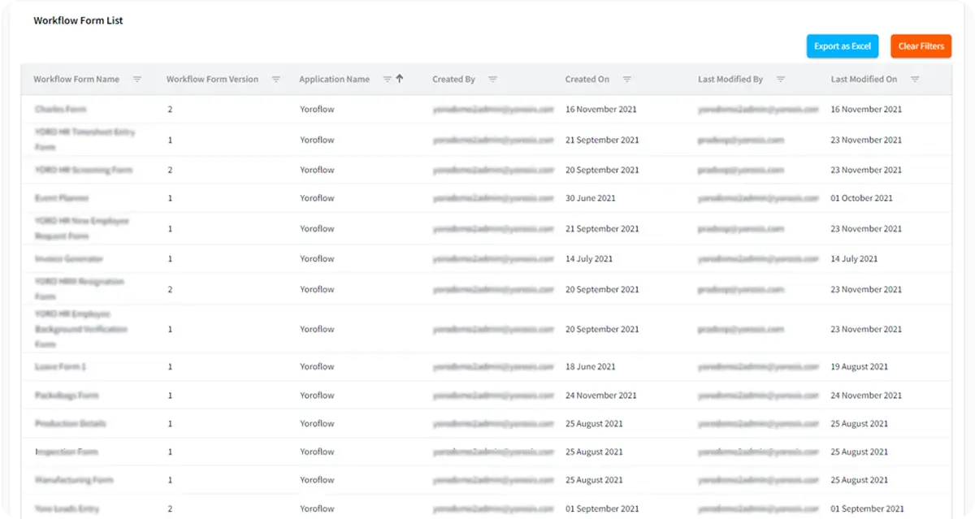
Task: Toggle sorting on the Last Modified On header
Action: coord(863,79)
